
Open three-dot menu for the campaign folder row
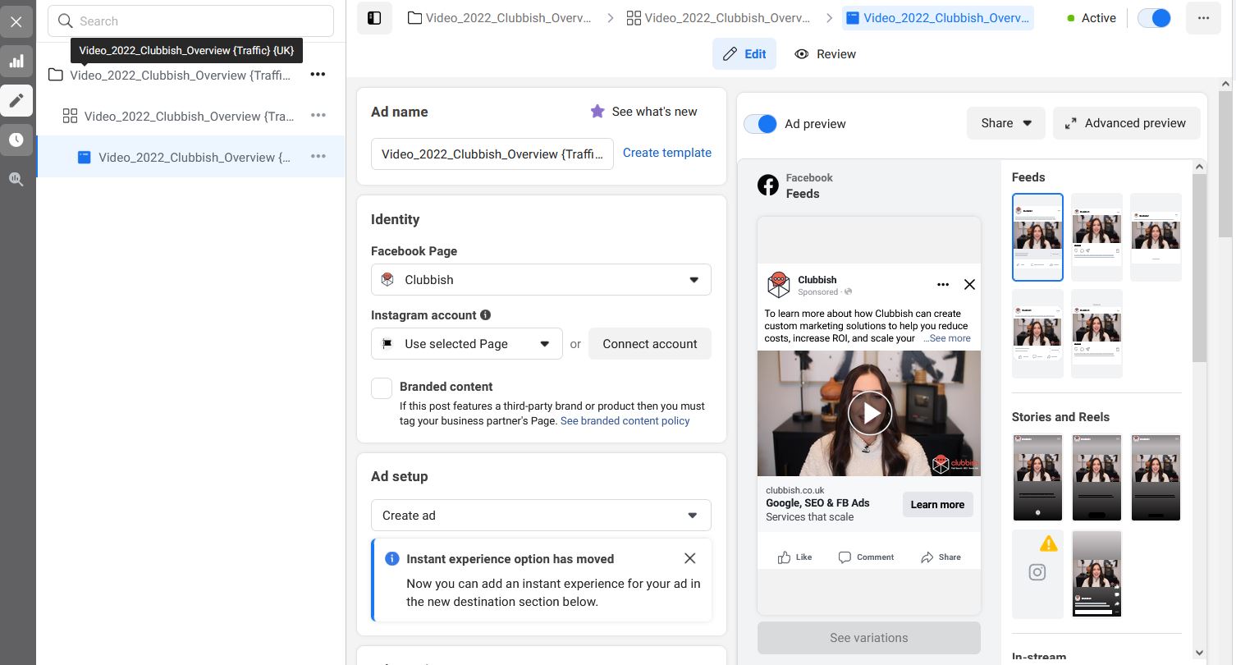click(318, 75)
